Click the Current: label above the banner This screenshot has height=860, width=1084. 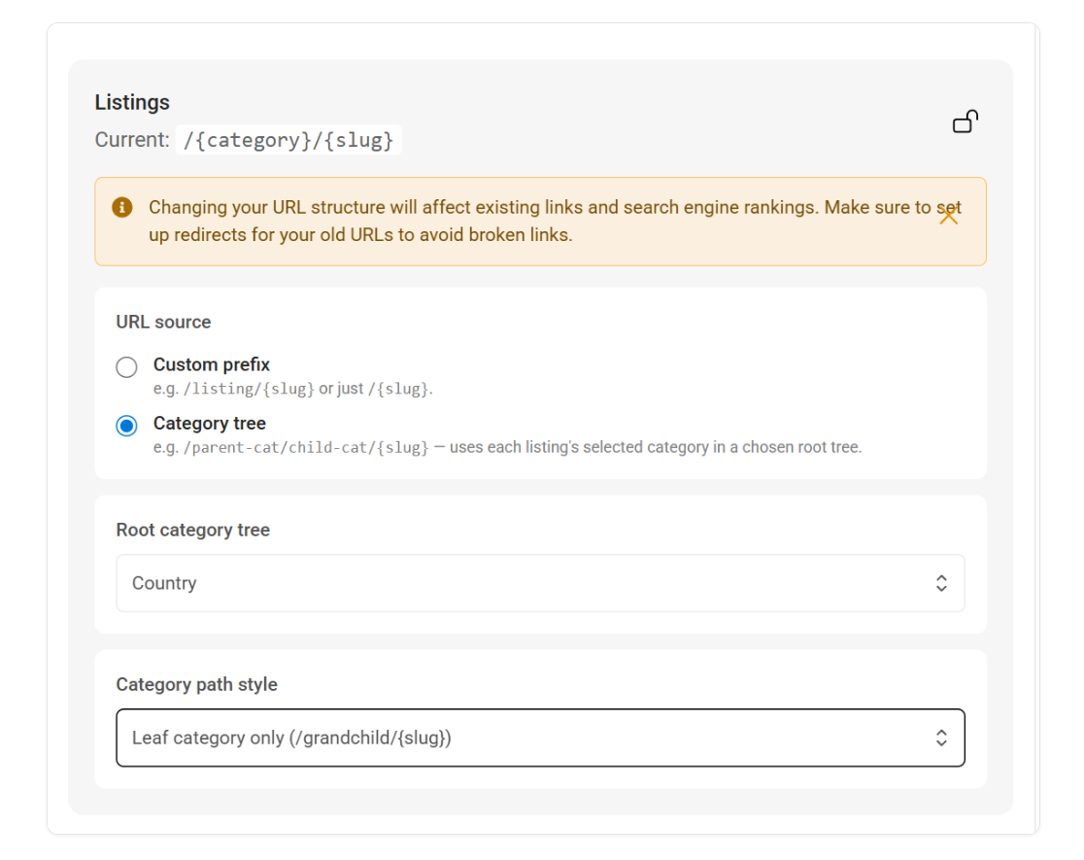click(132, 140)
